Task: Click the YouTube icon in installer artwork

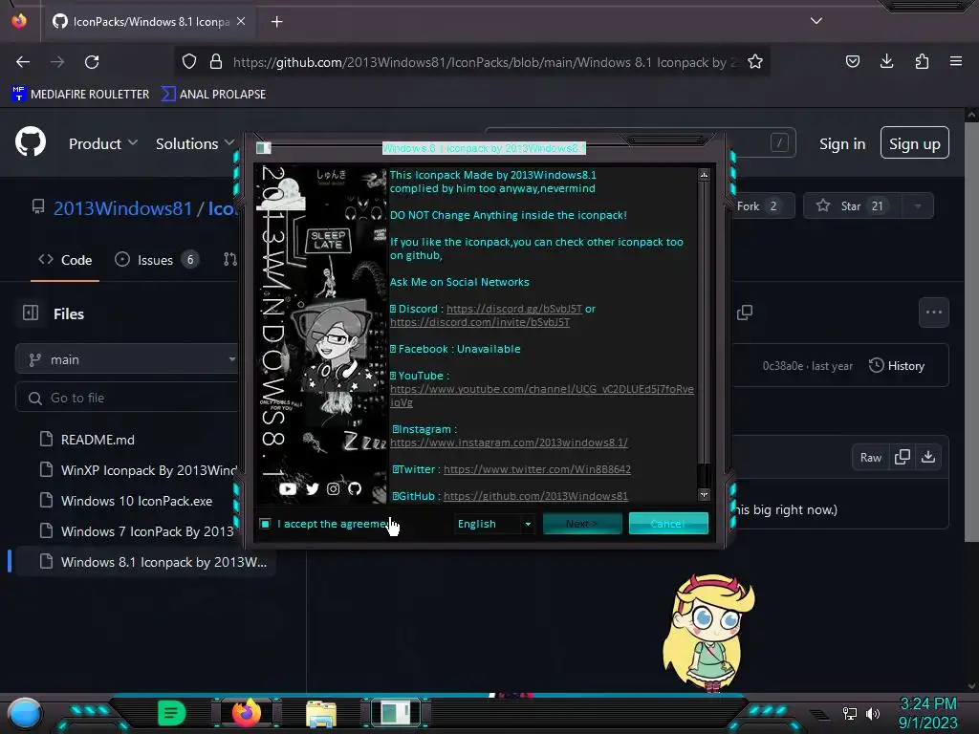Action: [x=288, y=488]
